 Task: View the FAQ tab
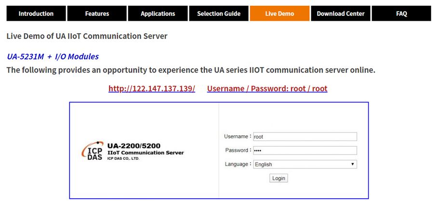pyautogui.click(x=402, y=13)
